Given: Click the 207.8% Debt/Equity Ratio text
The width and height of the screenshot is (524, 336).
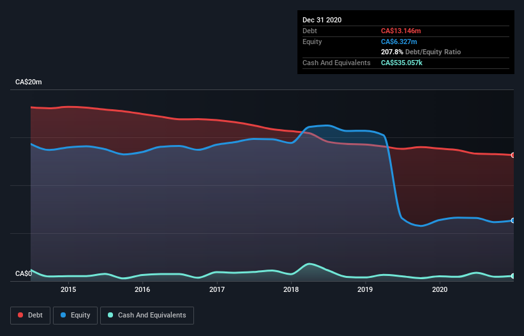Looking at the screenshot, I should 421,52.
